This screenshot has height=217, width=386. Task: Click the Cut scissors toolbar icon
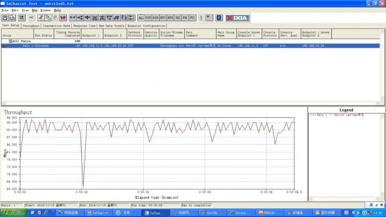pyautogui.click(x=41, y=18)
